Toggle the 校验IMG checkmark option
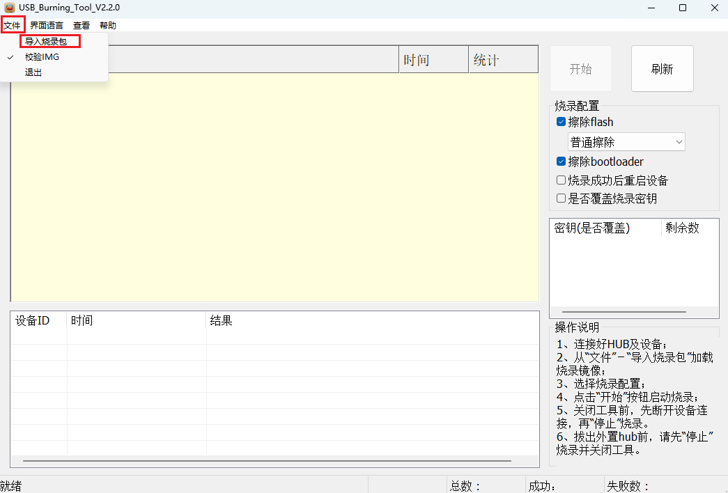728x493 pixels. (42, 56)
